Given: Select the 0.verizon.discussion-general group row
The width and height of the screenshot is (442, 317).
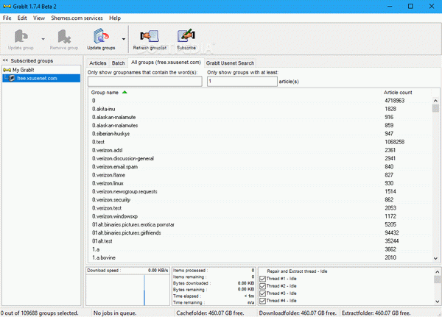Looking at the screenshot, I should pos(260,158).
